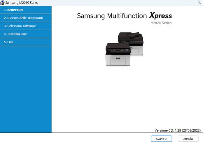The image size is (203, 143).
Task: Select the final step Fine
Action: (9, 42)
